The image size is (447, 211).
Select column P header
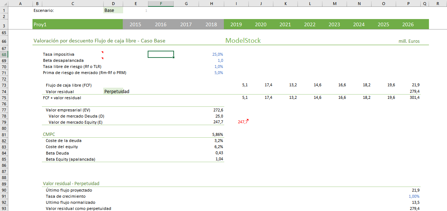[408, 4]
